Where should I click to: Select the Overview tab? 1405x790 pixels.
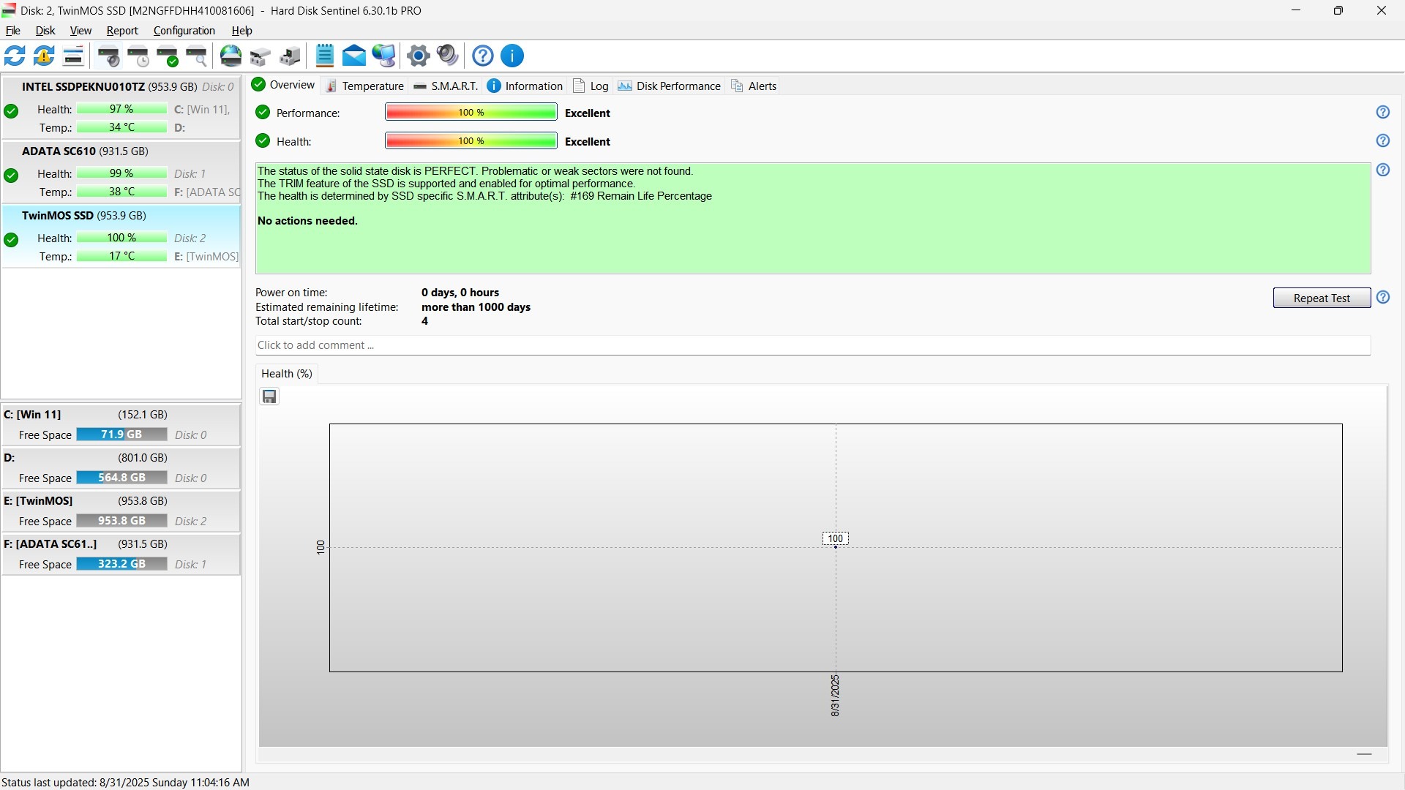[x=283, y=85]
